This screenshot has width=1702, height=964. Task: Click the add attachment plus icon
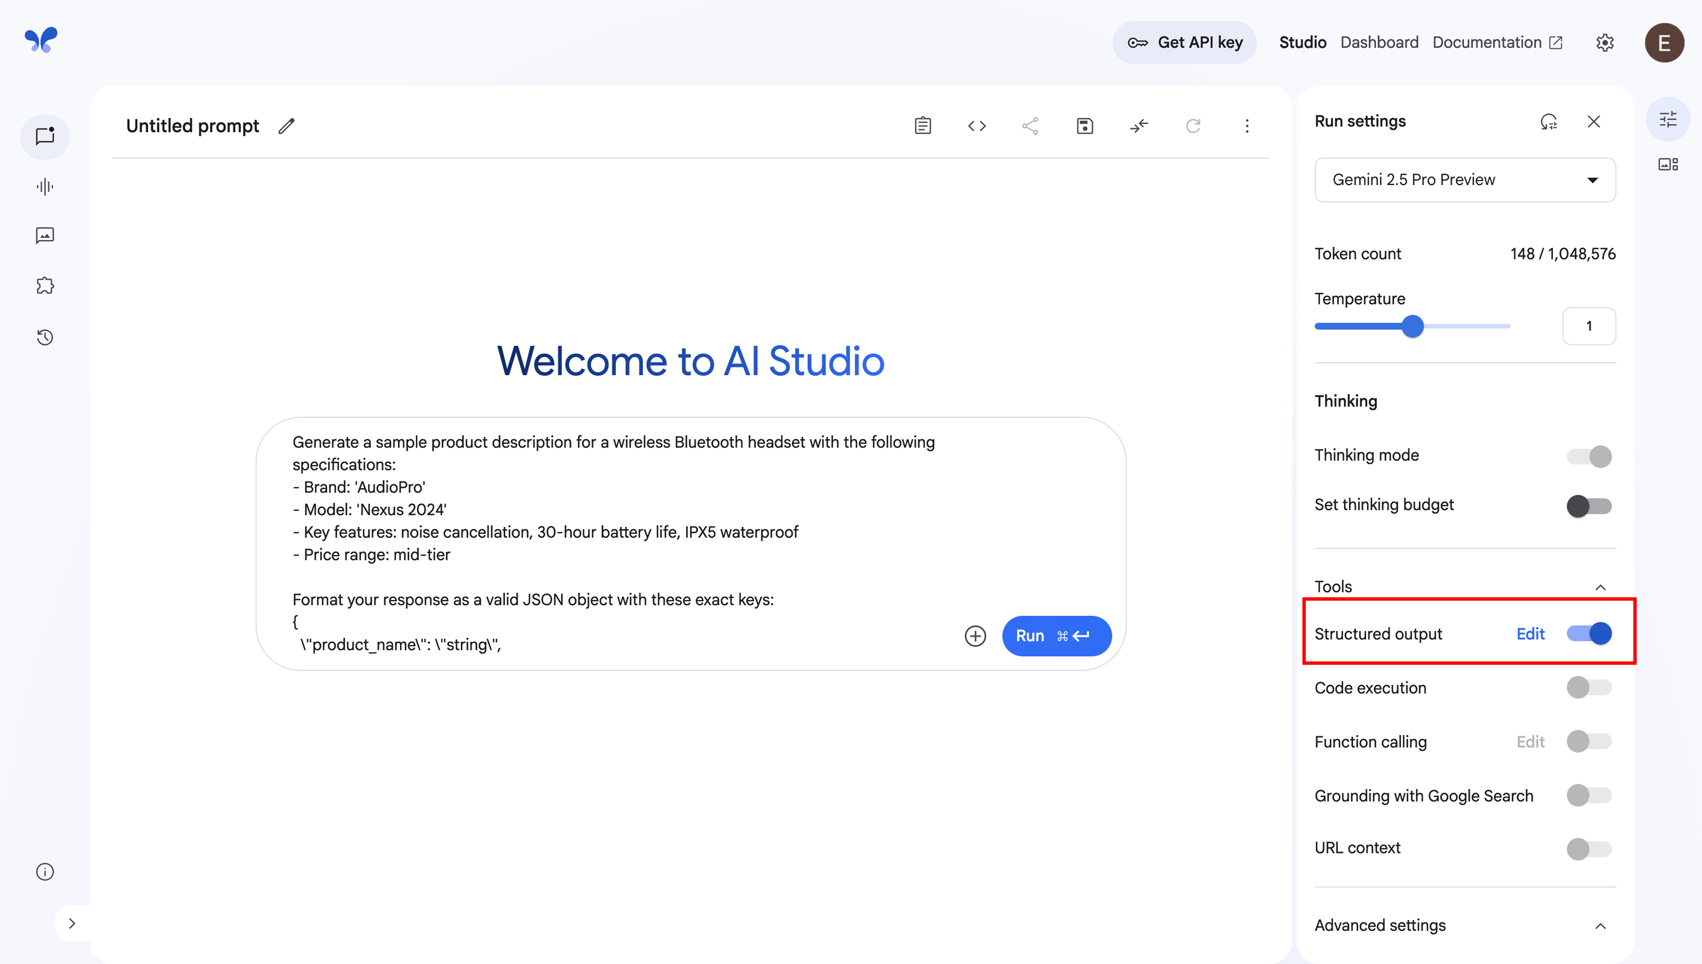pos(975,636)
